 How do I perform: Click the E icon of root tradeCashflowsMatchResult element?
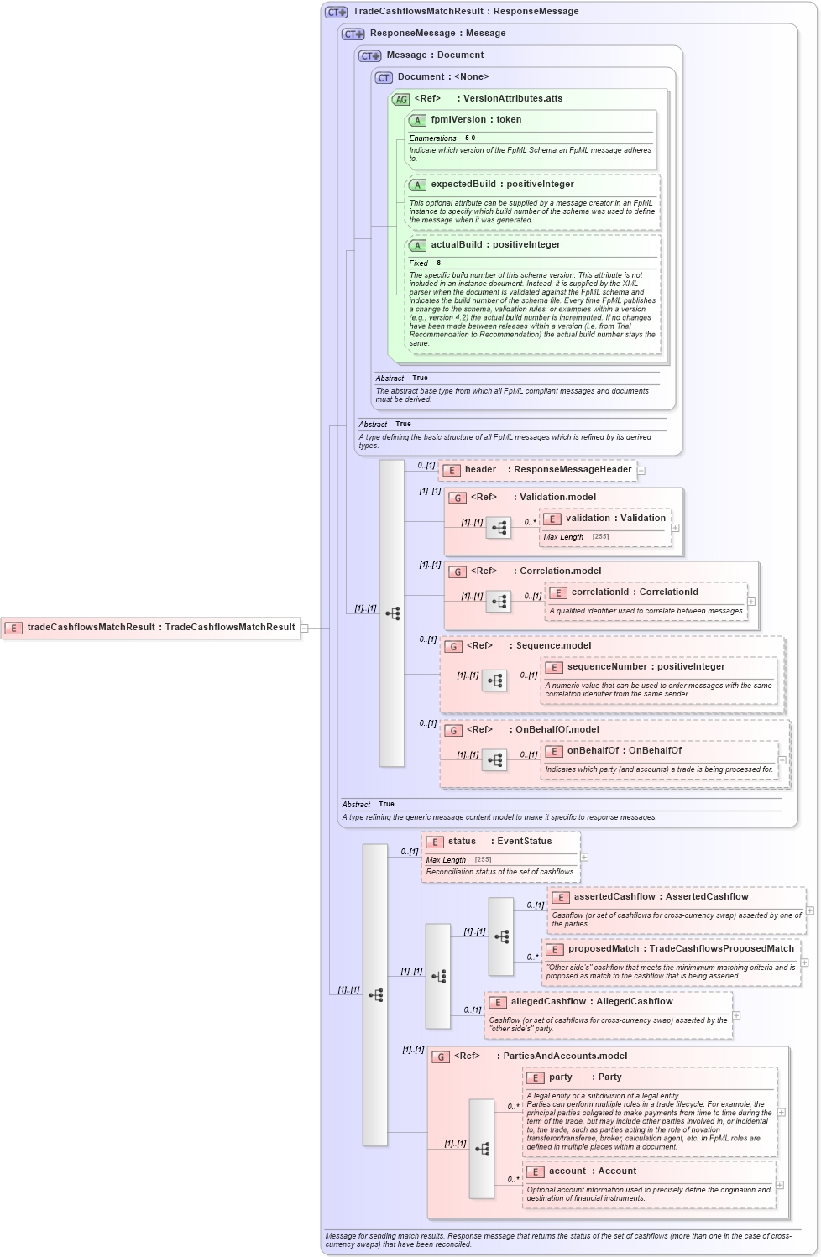pyautogui.click(x=13, y=628)
